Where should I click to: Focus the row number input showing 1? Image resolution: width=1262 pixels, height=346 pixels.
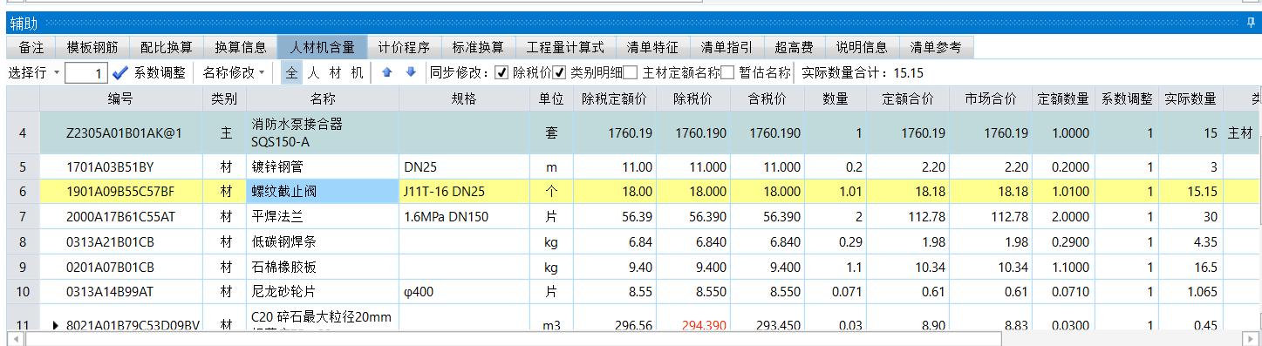click(x=86, y=73)
